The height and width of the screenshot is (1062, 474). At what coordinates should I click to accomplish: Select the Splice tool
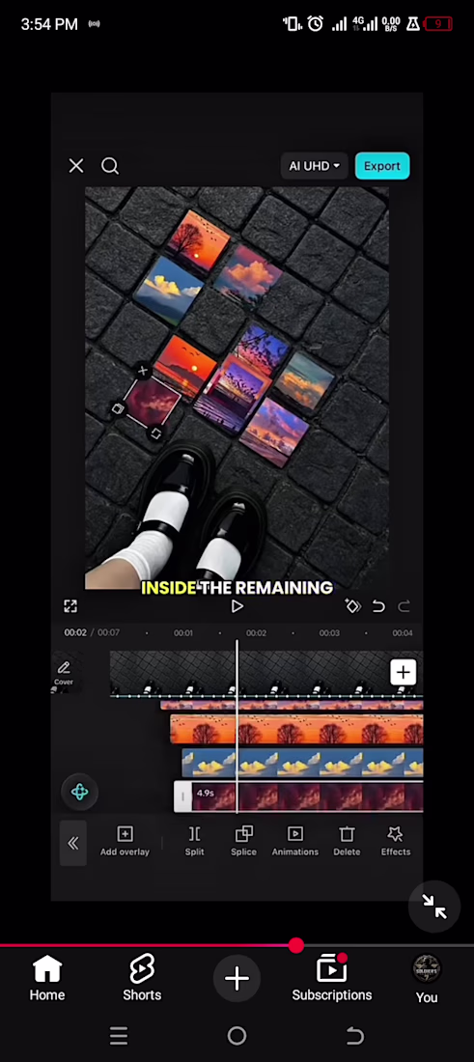(244, 841)
